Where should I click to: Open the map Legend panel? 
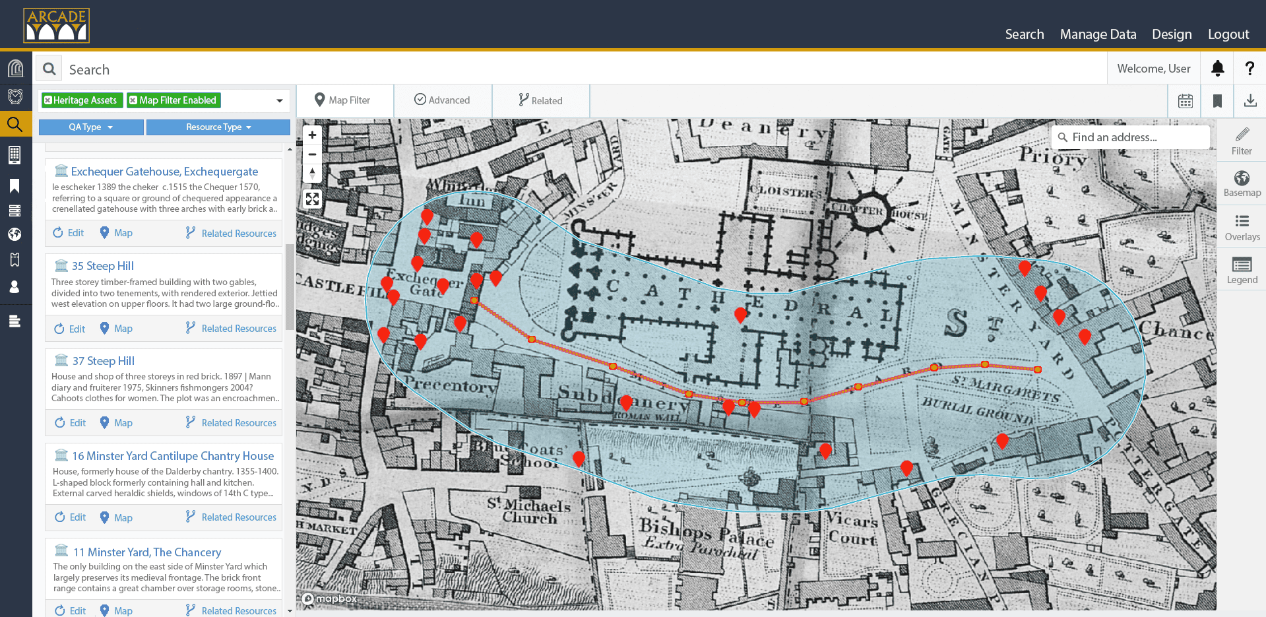coord(1242,270)
